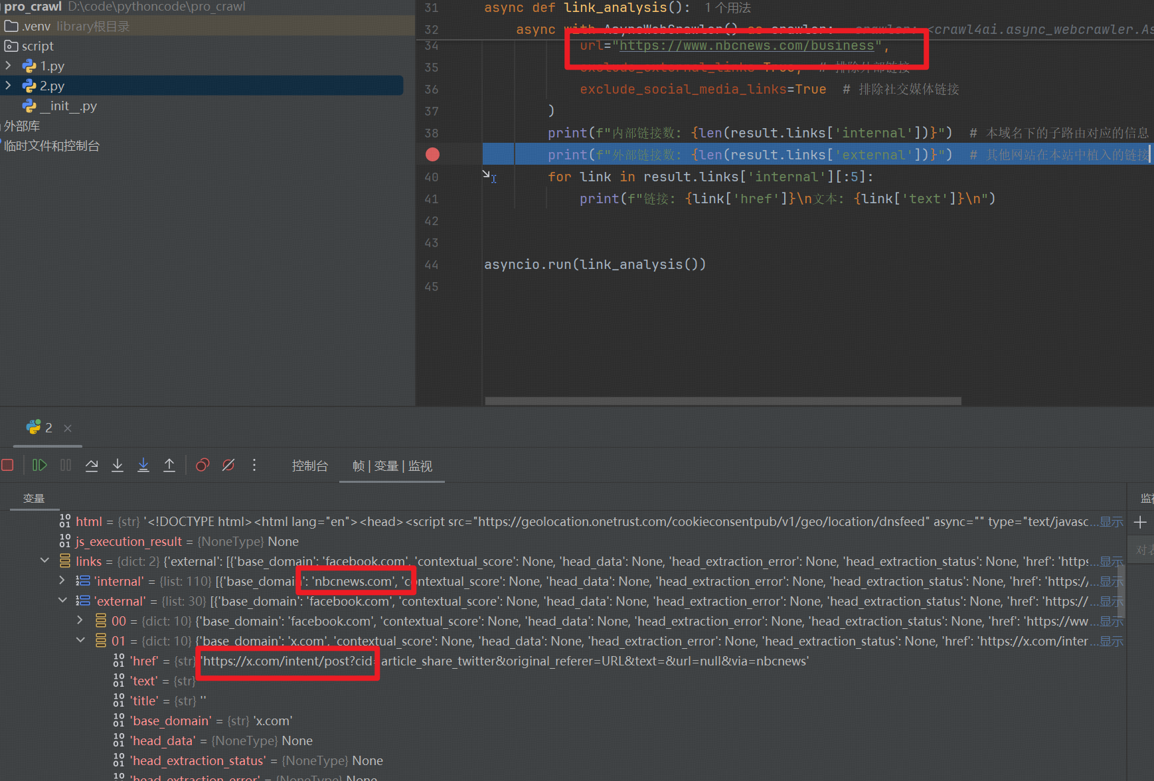Expand the 2.py tree node
1154x781 pixels.
click(x=8, y=86)
